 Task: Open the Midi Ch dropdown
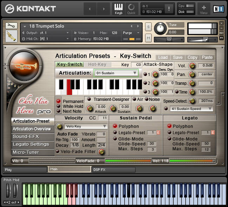(x=67, y=39)
